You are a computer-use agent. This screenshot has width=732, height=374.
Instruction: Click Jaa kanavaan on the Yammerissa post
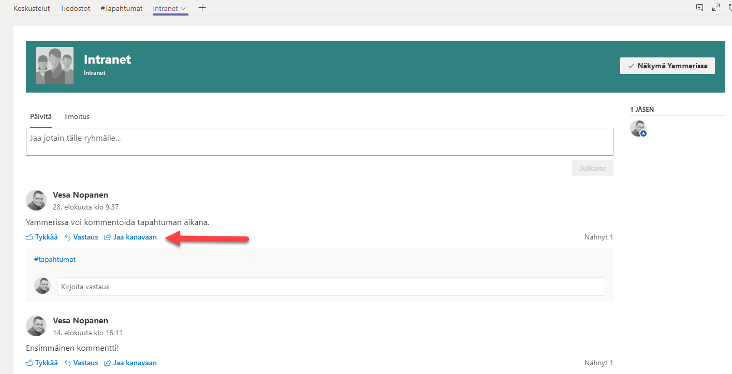(x=130, y=237)
